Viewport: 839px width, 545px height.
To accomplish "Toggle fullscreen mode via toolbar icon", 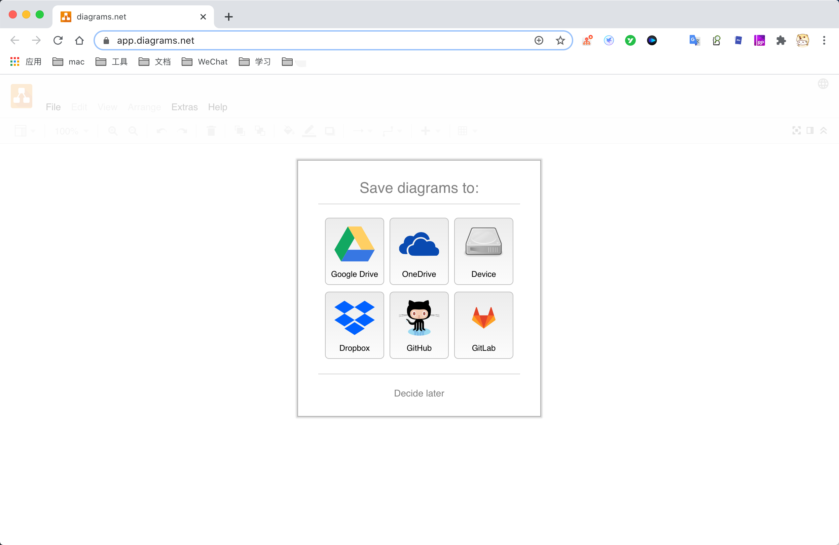I will coord(796,131).
